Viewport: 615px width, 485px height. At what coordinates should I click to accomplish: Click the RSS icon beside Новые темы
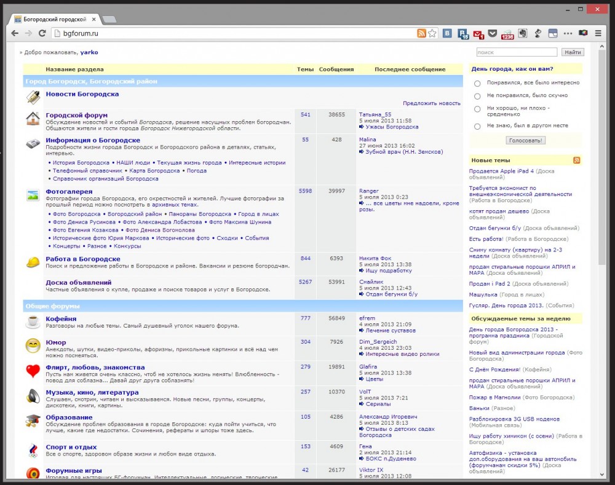pos(576,160)
